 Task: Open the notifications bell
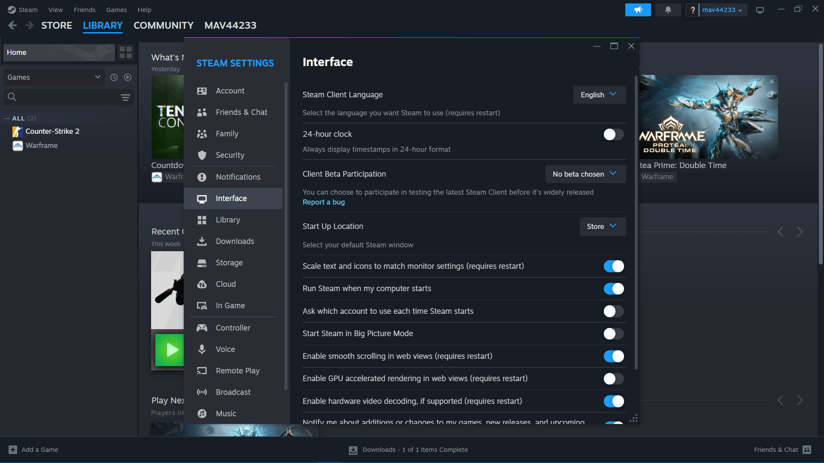tap(668, 9)
